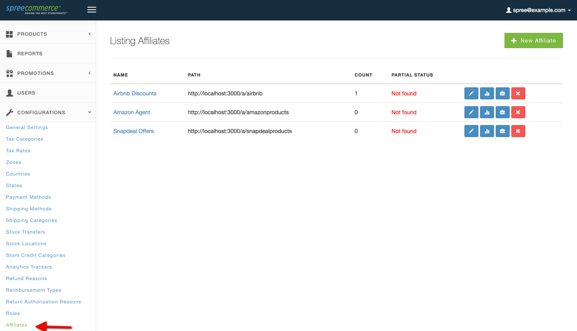Click the Reports document icon in sidebar
The width and height of the screenshot is (577, 331).
[x=10, y=54]
